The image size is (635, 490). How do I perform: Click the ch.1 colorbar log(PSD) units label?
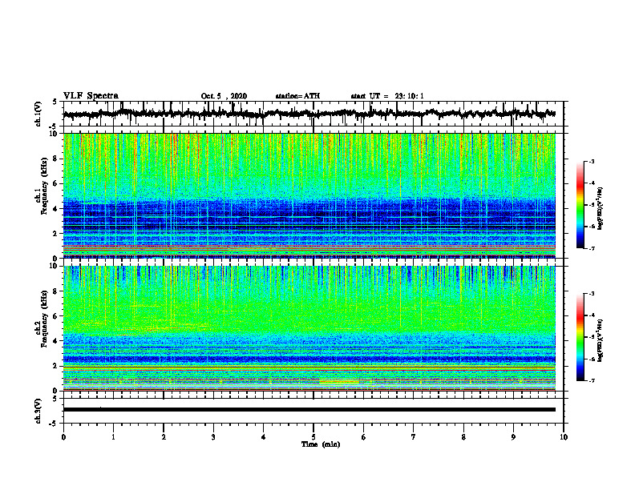[601, 209]
